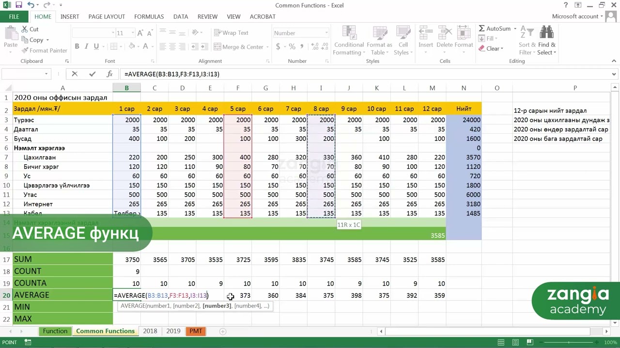The image size is (620, 348).
Task: Switch to the PAGE LAYOUT ribbon tab
Action: pyautogui.click(x=107, y=16)
